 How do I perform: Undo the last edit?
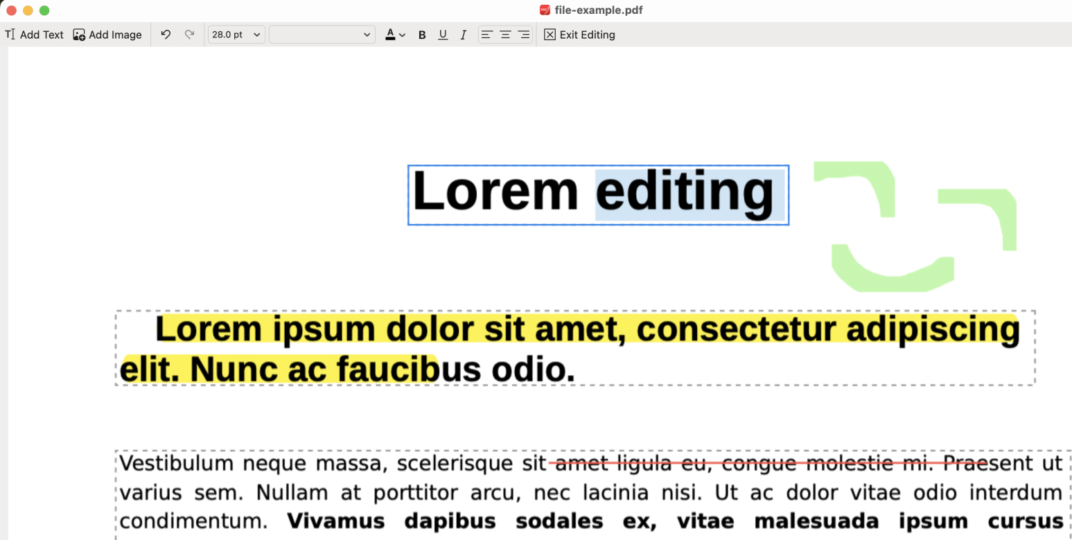click(x=166, y=34)
